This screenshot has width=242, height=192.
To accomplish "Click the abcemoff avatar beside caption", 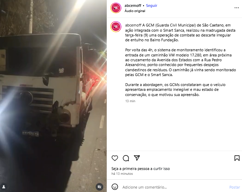I will 116,27.
